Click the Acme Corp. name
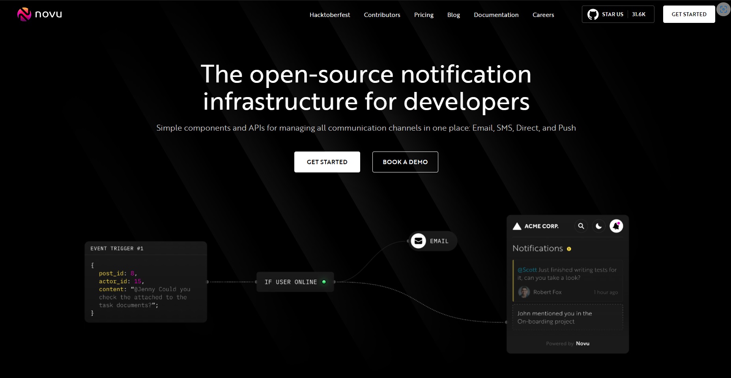Image resolution: width=731 pixels, height=378 pixels. (541, 226)
